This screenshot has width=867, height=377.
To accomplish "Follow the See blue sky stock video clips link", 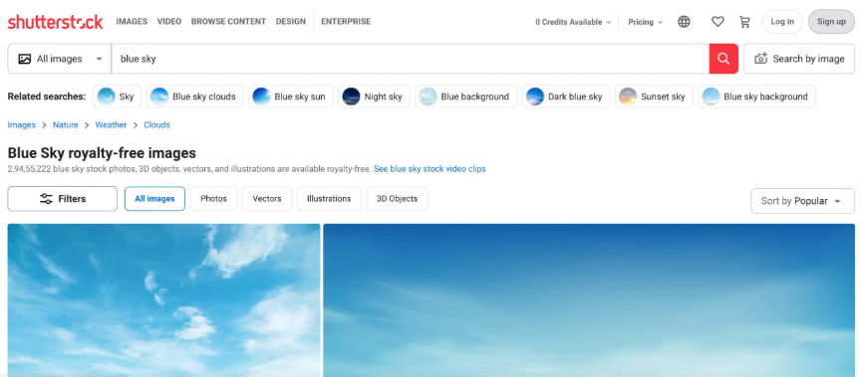I will (430, 169).
